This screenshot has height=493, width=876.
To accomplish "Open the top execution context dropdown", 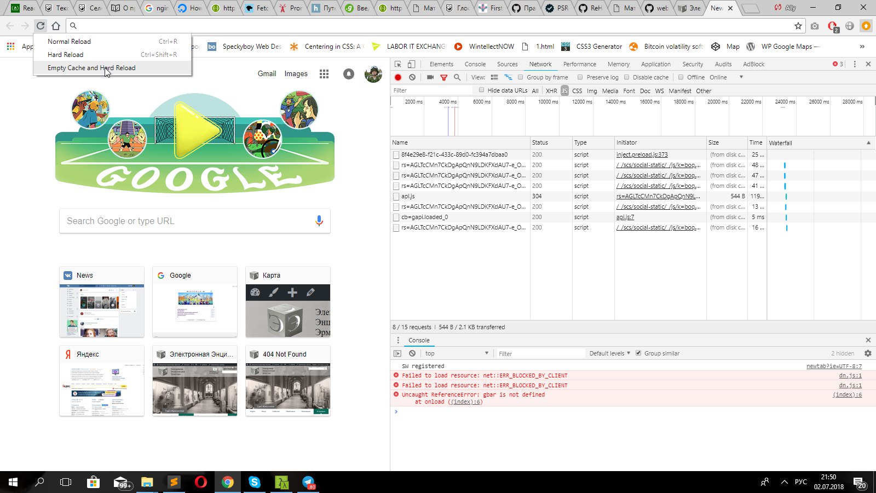I will click(457, 353).
